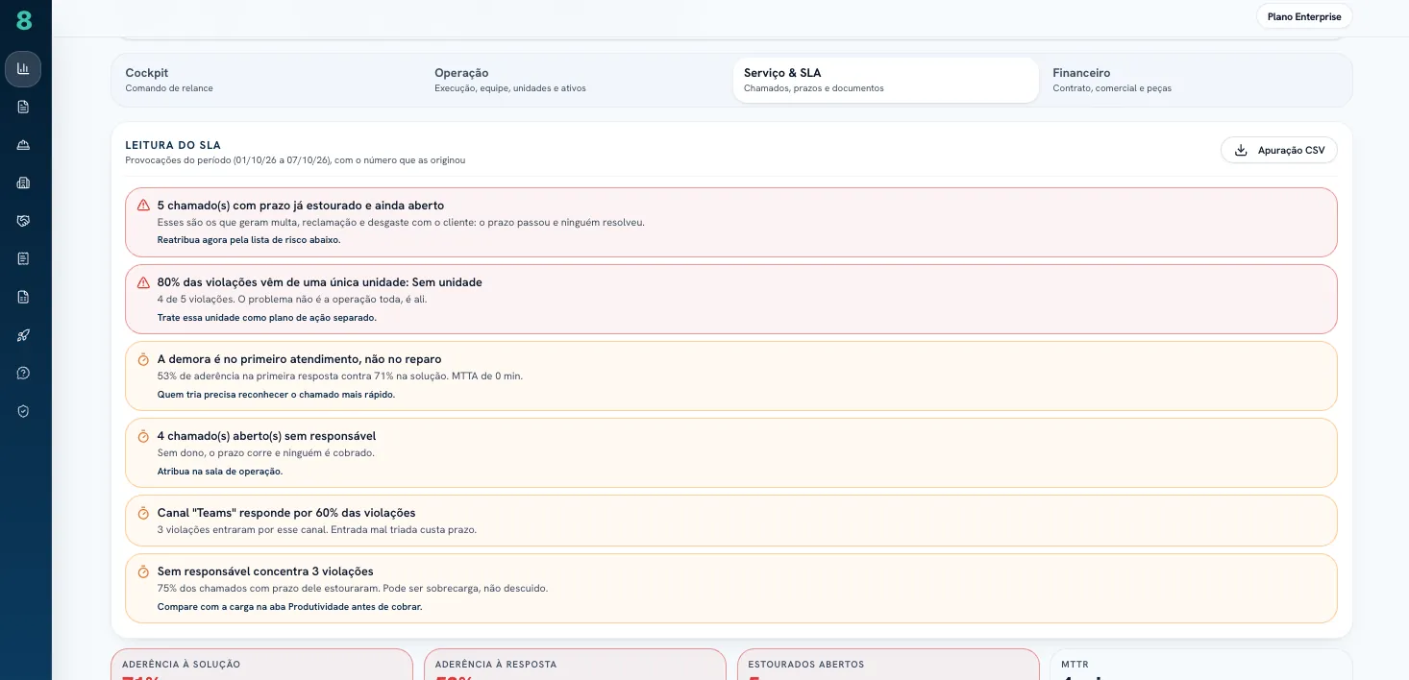
Task: Click 'Canal "Teams" responde por 60%' headline
Action: pos(286,513)
